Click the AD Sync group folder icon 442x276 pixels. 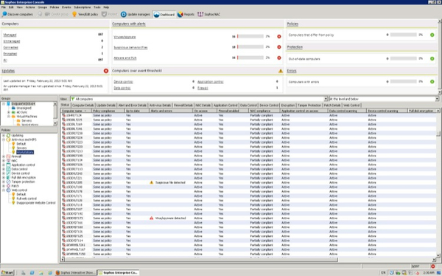point(13,112)
